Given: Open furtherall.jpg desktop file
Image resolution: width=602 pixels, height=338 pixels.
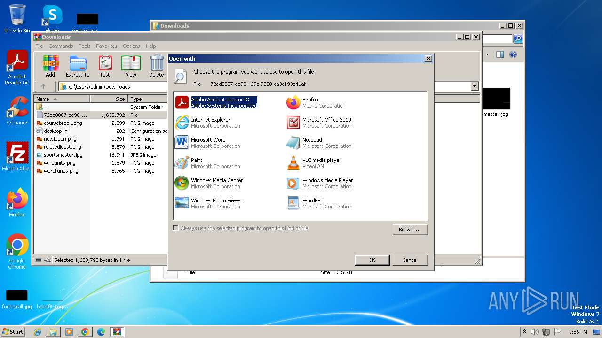Looking at the screenshot, I should pos(17,300).
